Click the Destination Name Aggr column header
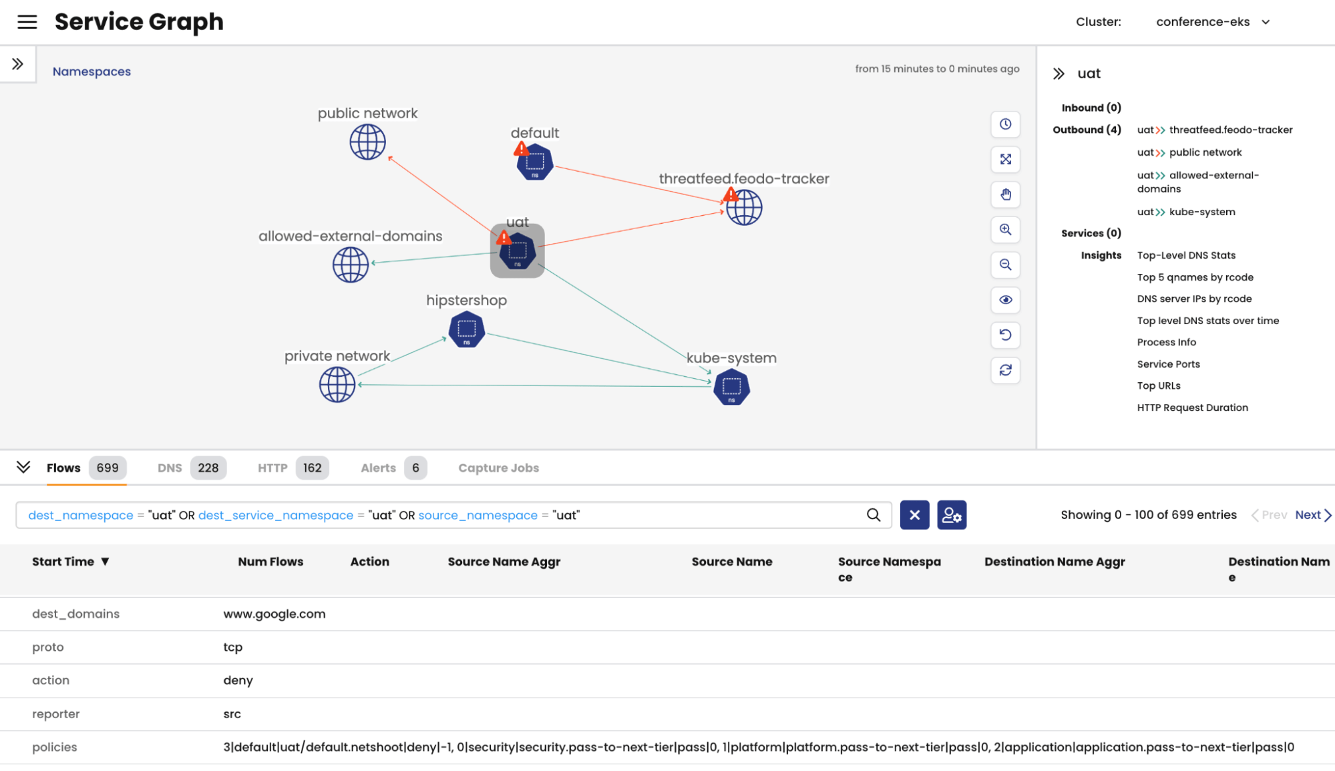This screenshot has width=1335, height=771. 1055,562
